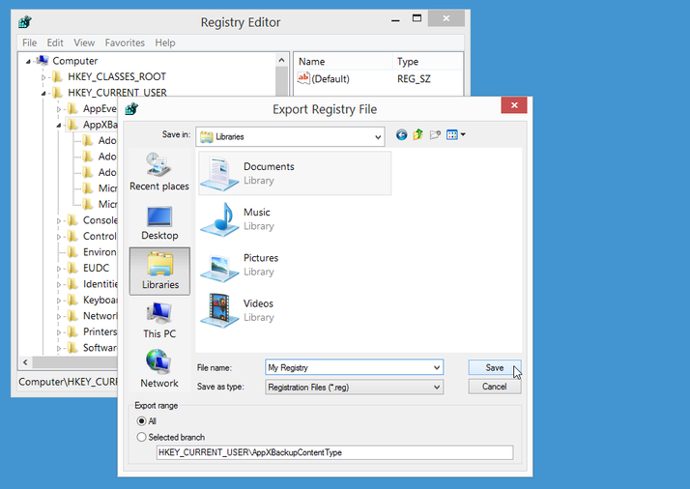Expand the HKEY_CLASSES_ROOT tree node
This screenshot has height=489, width=690.
44,77
